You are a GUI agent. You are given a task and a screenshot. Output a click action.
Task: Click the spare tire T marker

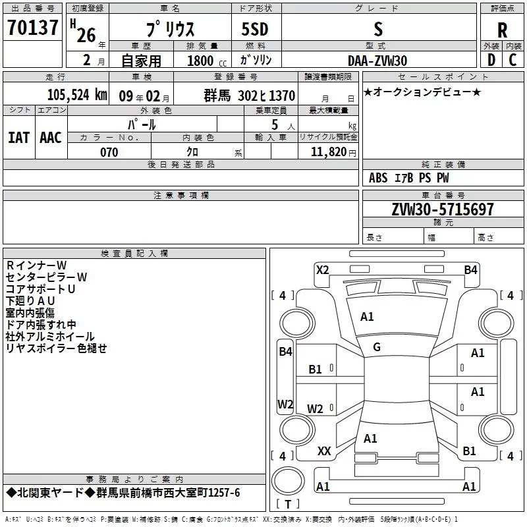[x=288, y=504]
